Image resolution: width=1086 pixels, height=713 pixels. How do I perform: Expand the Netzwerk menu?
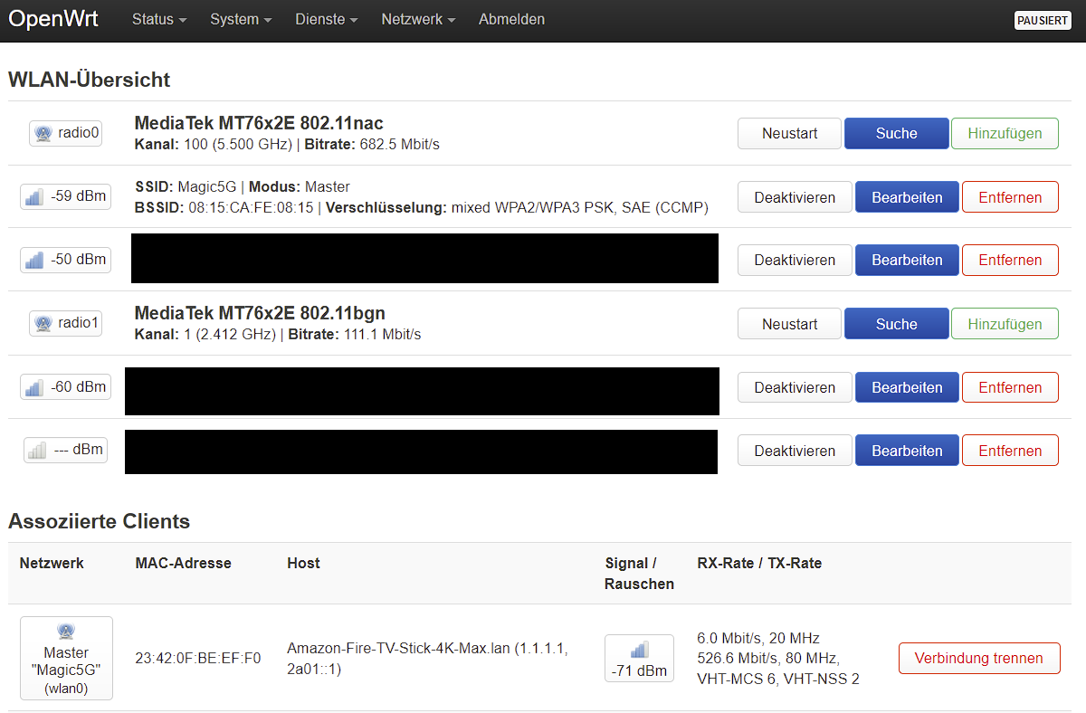418,19
